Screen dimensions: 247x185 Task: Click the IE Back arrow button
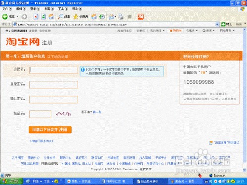point(5,16)
